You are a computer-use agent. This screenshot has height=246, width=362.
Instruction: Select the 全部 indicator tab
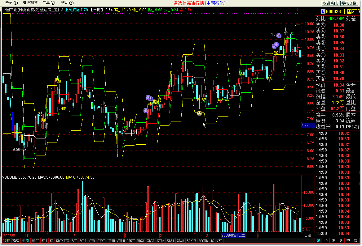[x=26, y=241]
